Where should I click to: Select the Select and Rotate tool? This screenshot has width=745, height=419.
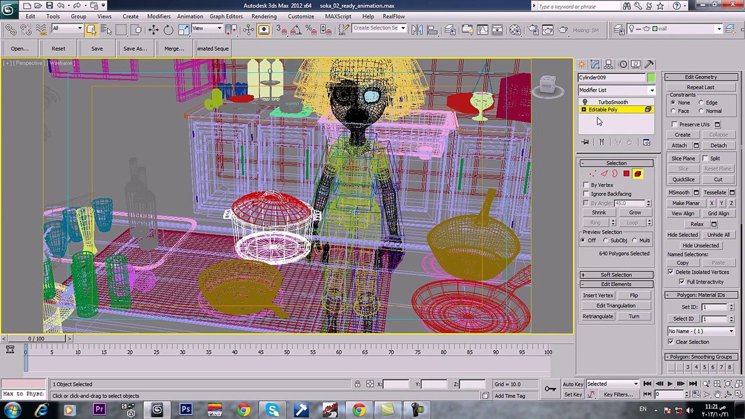click(168, 30)
